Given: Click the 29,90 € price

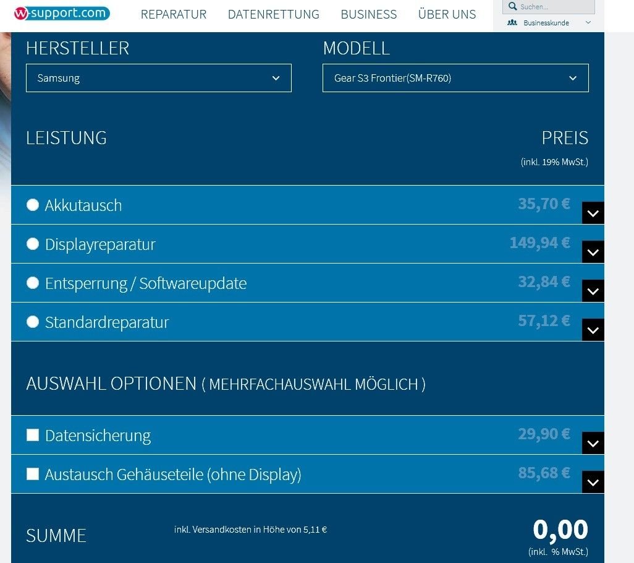Looking at the screenshot, I should coord(544,434).
